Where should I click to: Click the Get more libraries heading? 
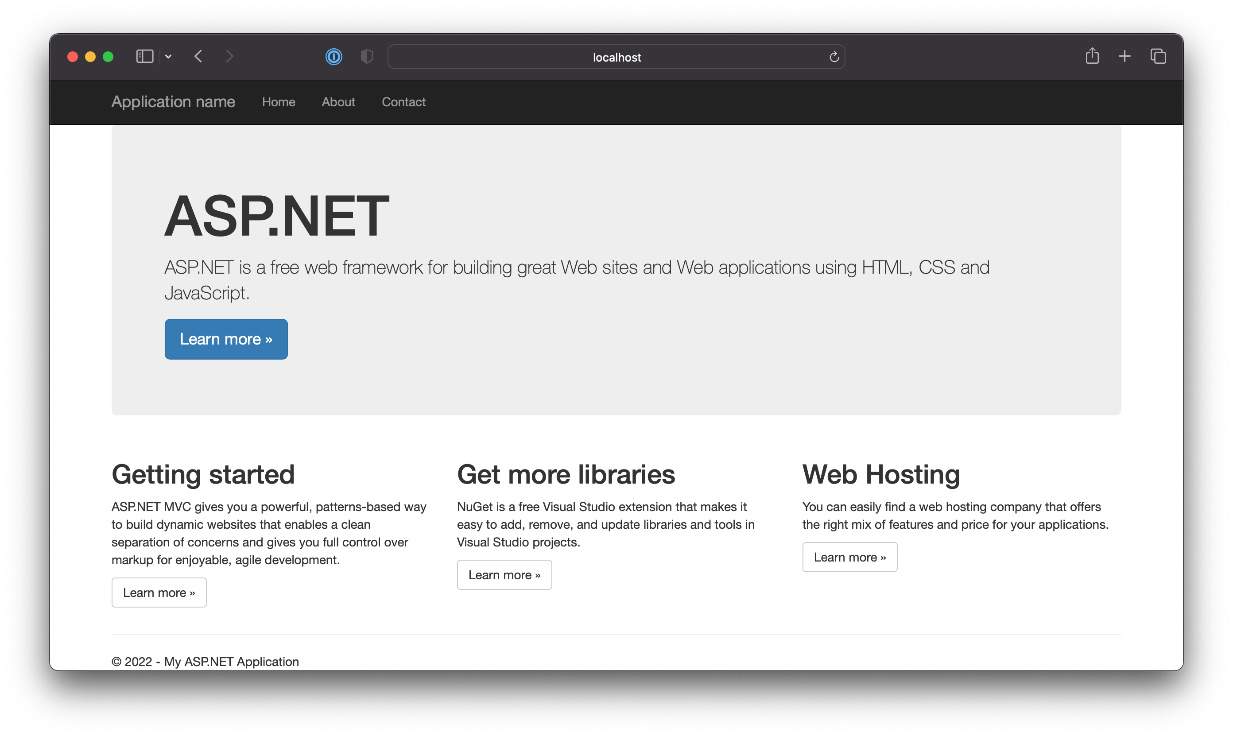click(566, 475)
